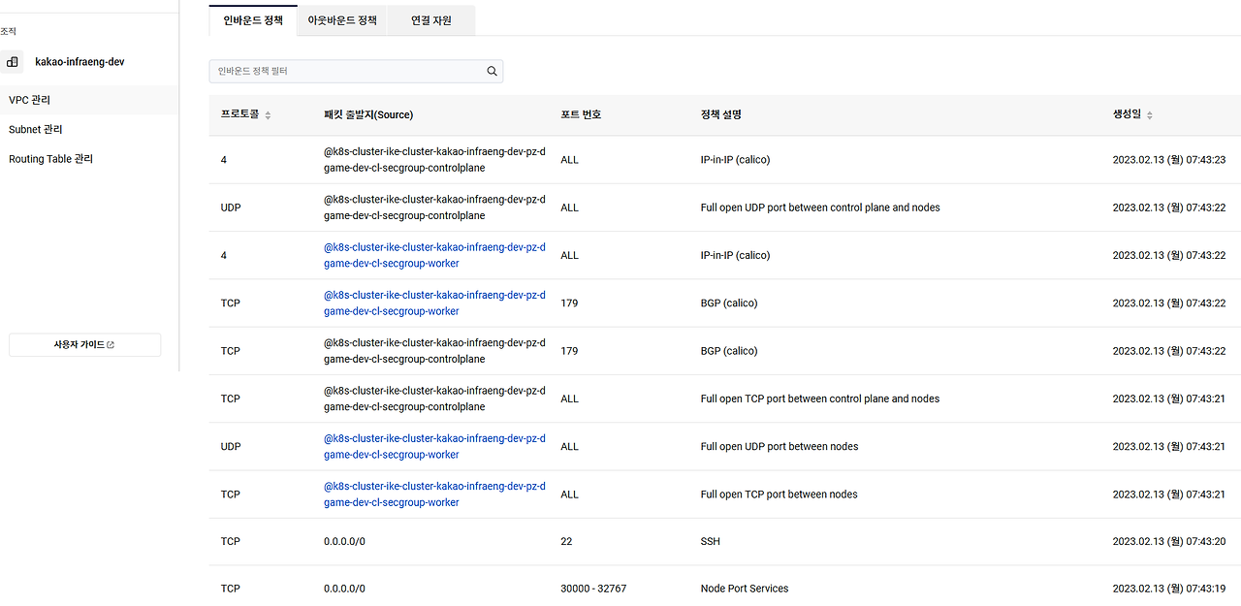Click controlplane secgroup source in the Full open TCP row
1241x606 pixels.
[434, 399]
